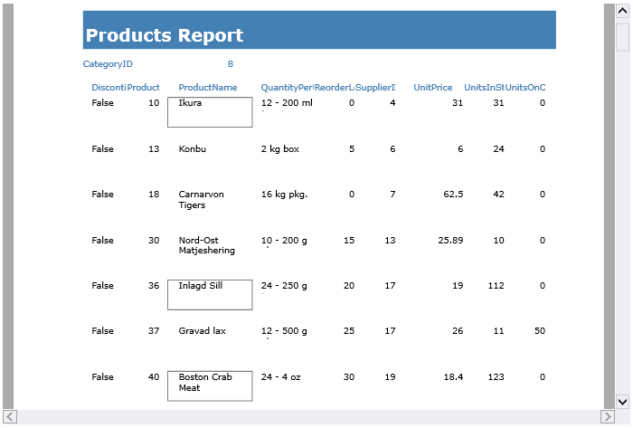This screenshot has width=633, height=428.
Task: Click the Gravad lax product name
Action: coord(200,331)
